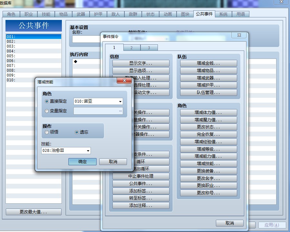Click the variable selector ellipsis field
Screen dimensions: 290x232
tap(98, 111)
